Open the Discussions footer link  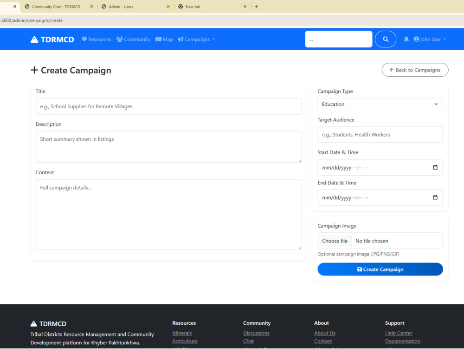[x=256, y=333]
